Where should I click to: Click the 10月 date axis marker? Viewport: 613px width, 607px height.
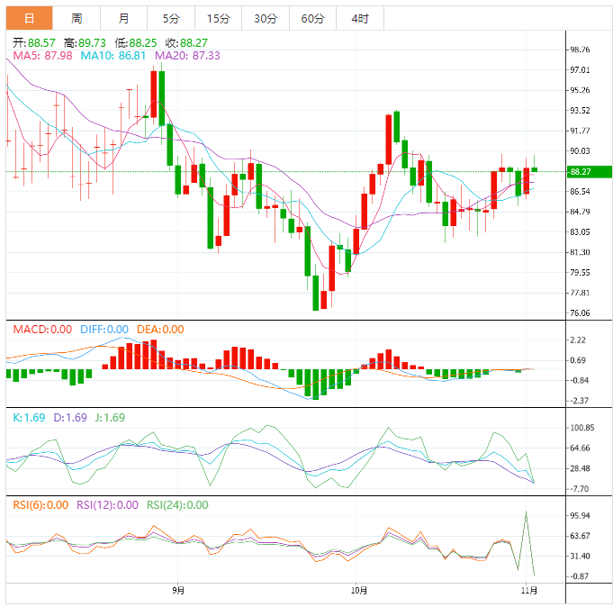tap(359, 590)
